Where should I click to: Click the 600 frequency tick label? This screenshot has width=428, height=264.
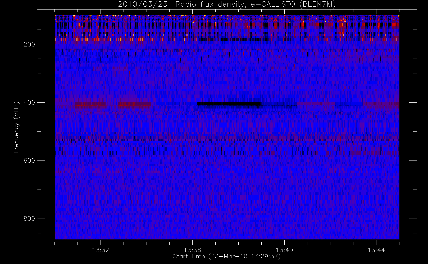point(29,161)
